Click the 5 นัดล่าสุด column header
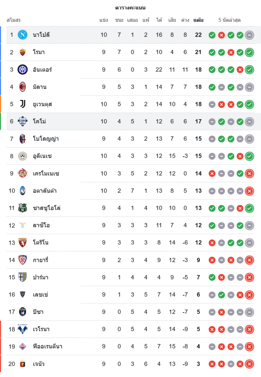This screenshot has width=261, height=377. (x=229, y=20)
